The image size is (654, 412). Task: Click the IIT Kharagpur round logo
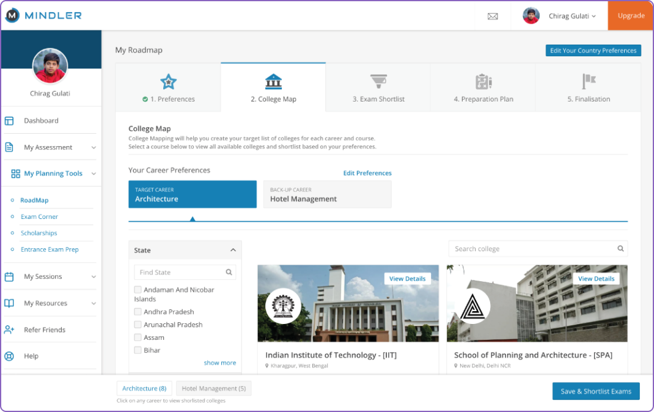pos(283,306)
